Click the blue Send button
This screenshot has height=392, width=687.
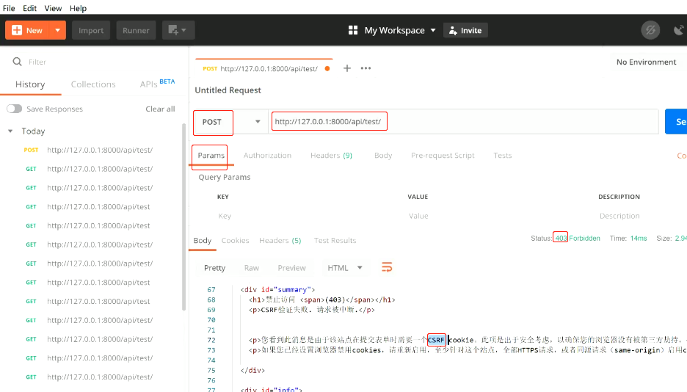point(676,122)
